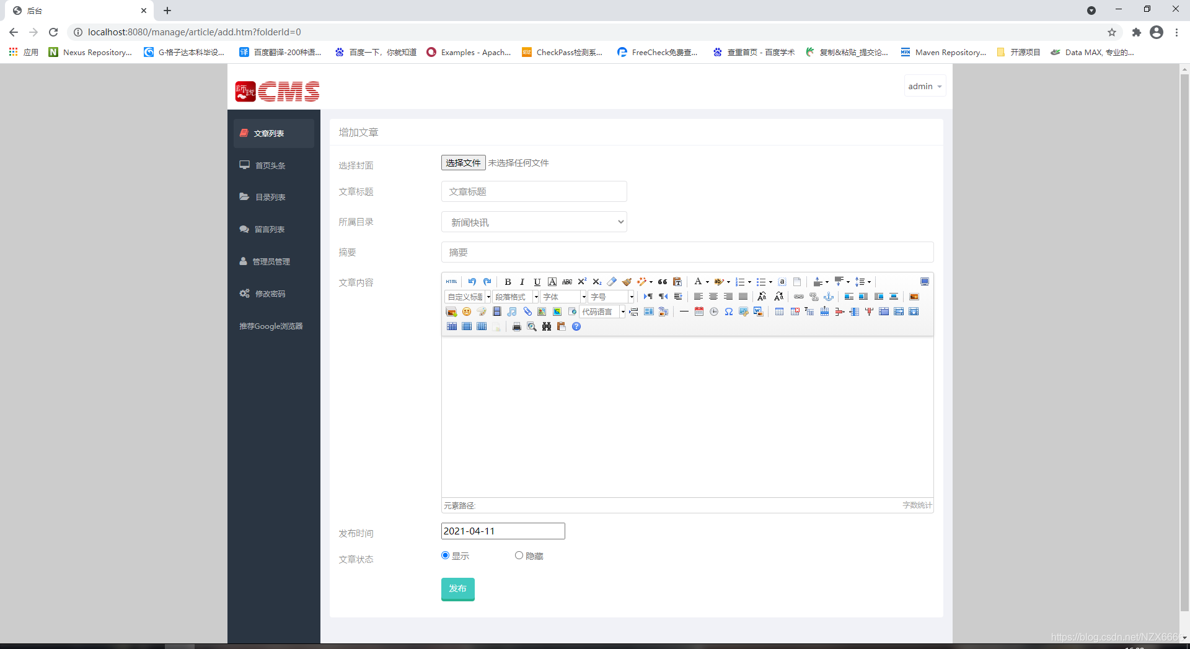Click 选择文件 to choose a cover image

click(462, 162)
